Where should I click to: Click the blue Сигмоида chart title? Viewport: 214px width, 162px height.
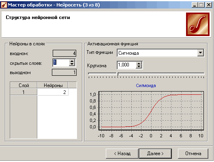coord(146,85)
